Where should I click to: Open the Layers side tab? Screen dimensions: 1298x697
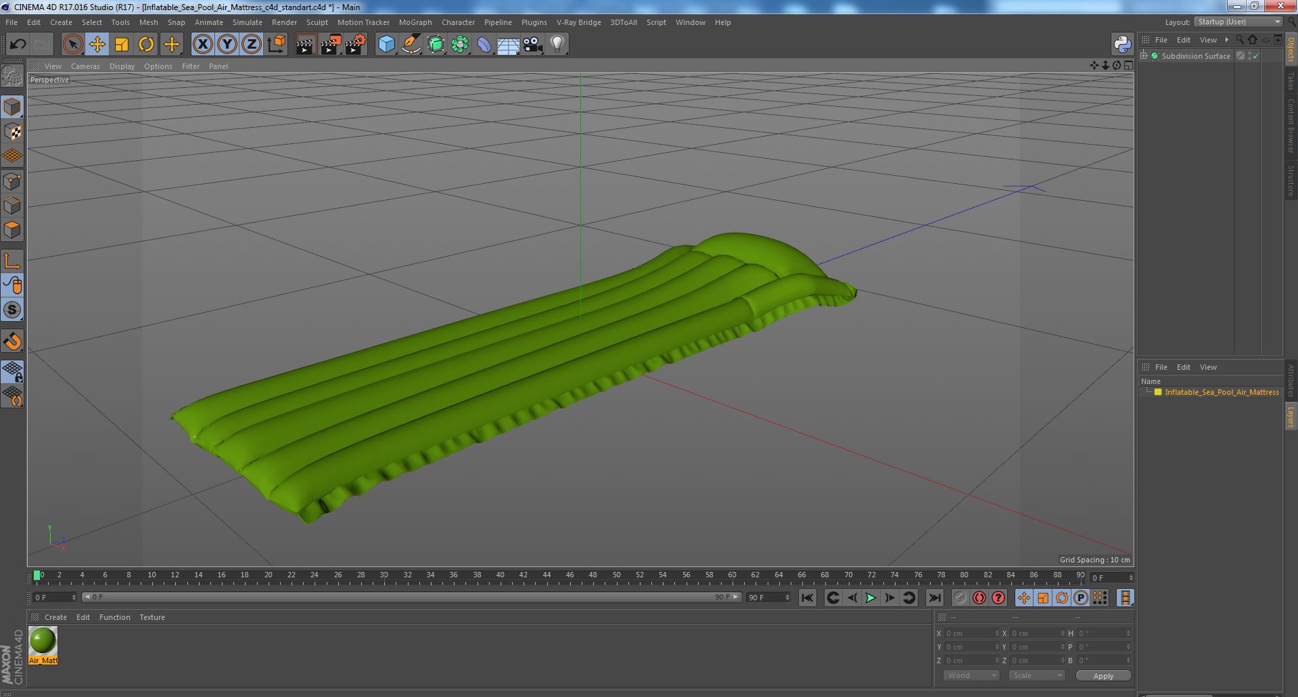point(1291,417)
